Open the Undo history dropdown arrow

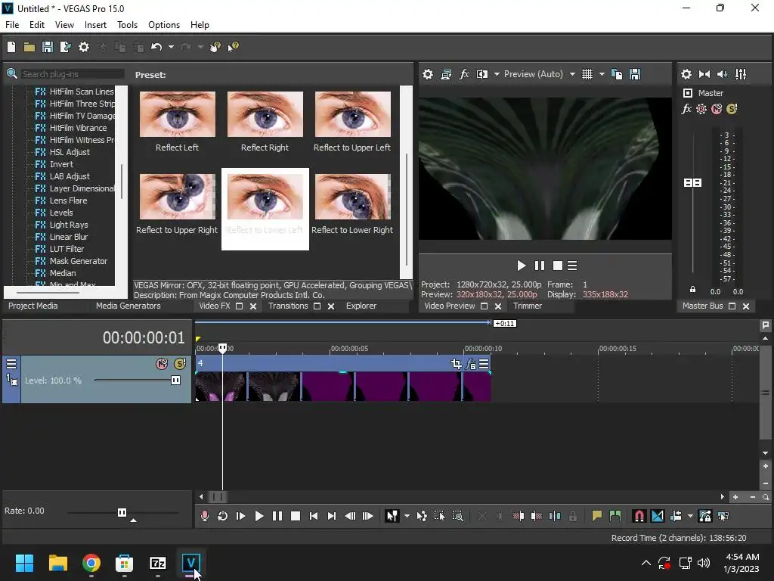[x=171, y=47]
